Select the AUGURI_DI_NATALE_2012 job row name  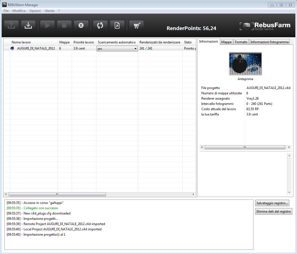click(36, 48)
